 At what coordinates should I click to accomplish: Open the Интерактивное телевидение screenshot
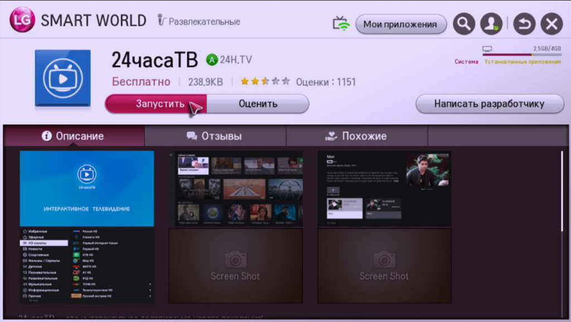[x=86, y=189]
